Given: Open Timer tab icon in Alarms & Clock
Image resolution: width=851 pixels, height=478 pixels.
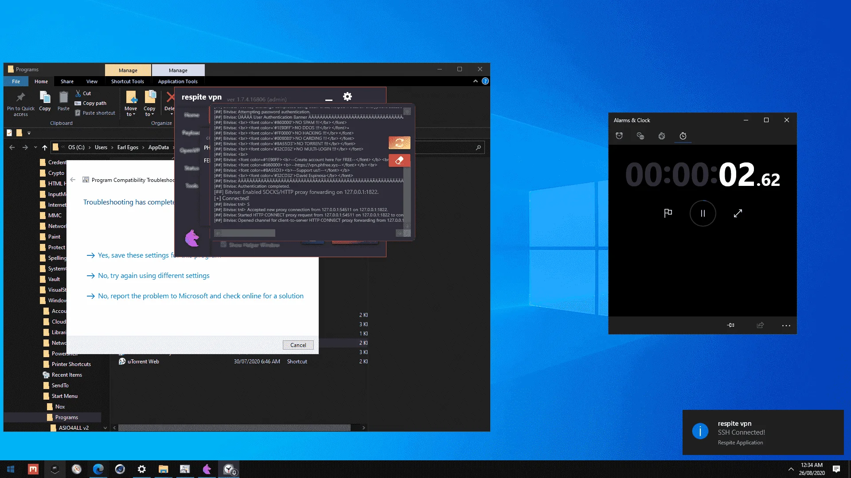Looking at the screenshot, I should 662,136.
